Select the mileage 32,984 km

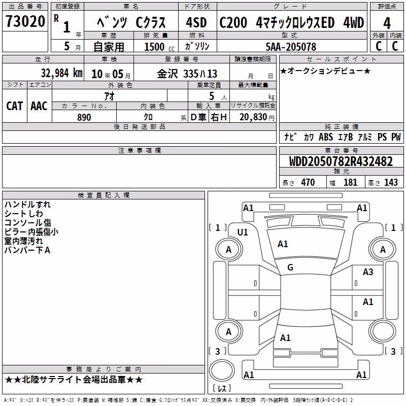pyautogui.click(x=62, y=73)
